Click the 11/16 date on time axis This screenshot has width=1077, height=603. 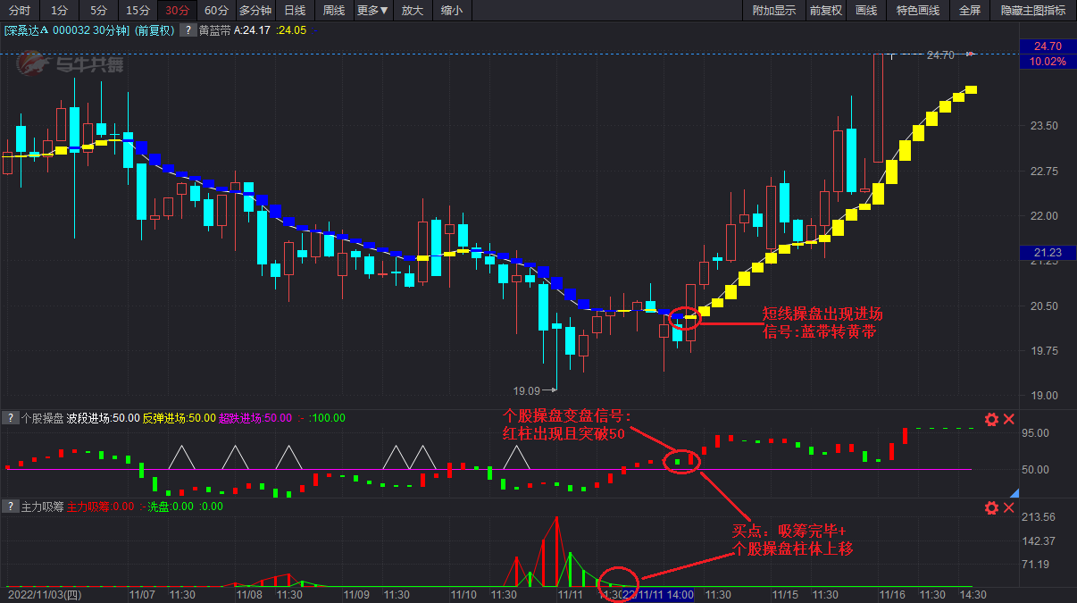click(892, 594)
